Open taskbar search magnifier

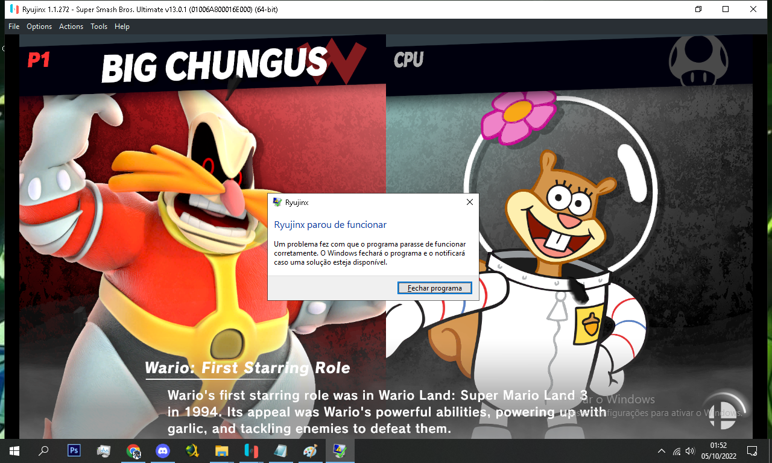43,451
